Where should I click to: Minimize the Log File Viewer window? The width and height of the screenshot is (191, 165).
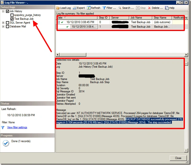(178, 2)
